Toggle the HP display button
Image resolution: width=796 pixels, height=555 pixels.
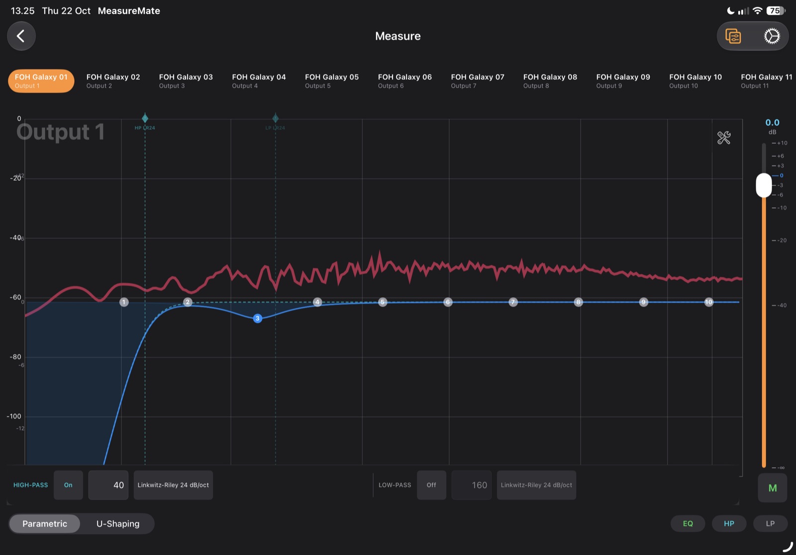[x=729, y=524]
